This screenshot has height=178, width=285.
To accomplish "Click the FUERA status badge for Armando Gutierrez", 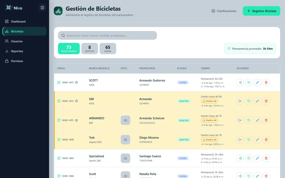I will point(183,83).
